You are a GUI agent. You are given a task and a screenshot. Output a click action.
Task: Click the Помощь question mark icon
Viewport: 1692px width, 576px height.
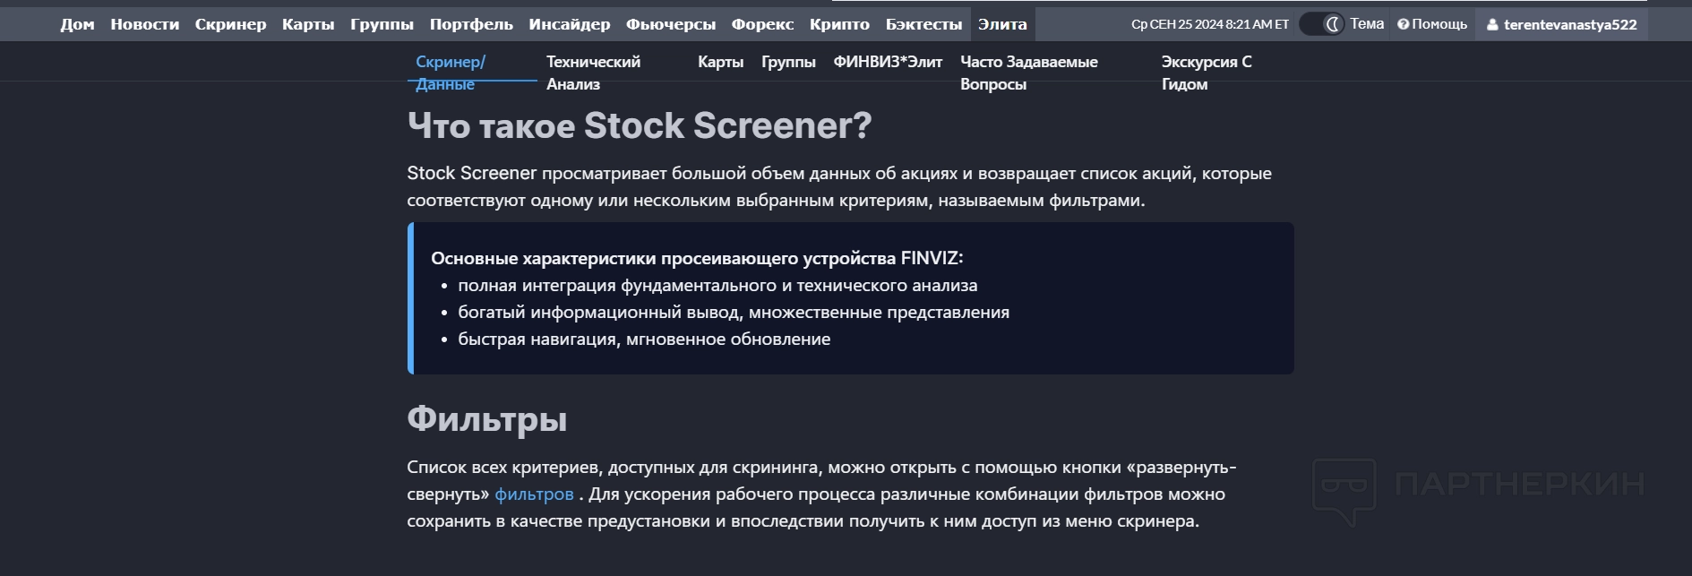(1403, 24)
